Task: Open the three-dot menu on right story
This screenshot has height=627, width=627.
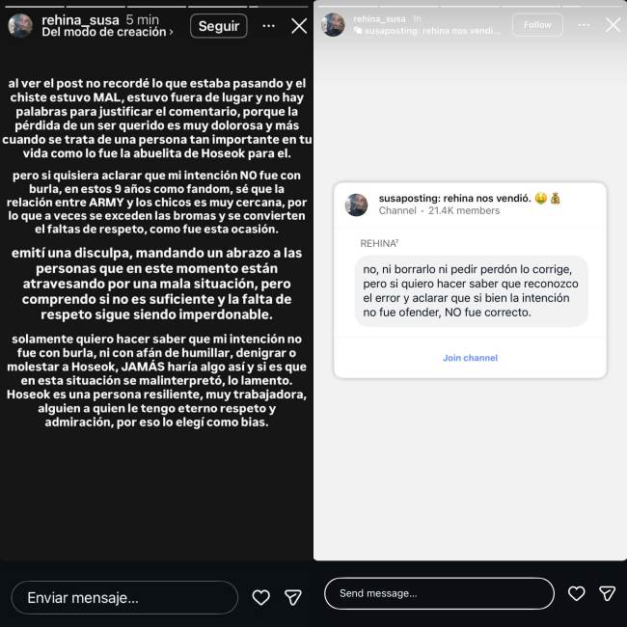Action: (x=584, y=25)
